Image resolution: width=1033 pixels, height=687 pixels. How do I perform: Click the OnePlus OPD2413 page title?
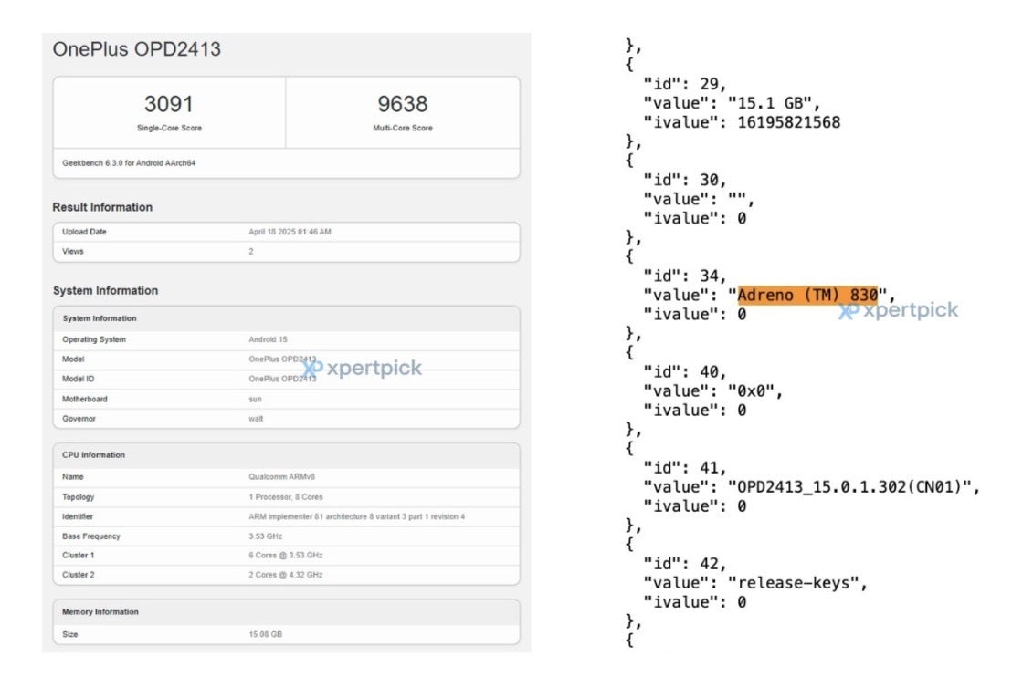click(137, 49)
